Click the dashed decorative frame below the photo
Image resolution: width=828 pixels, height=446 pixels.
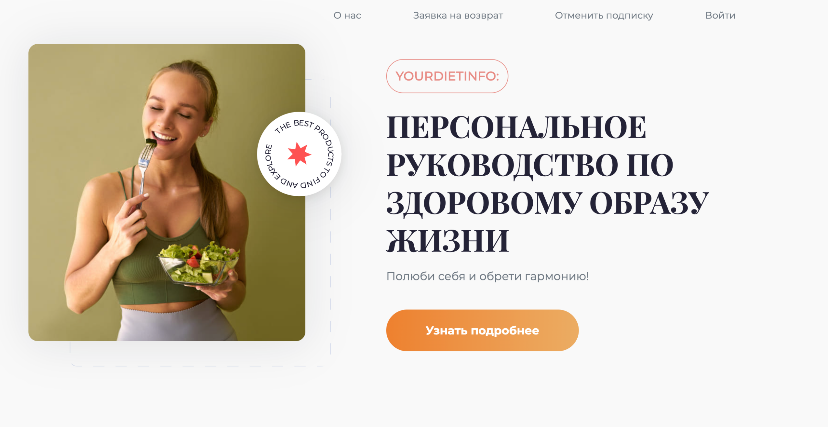pos(200,366)
